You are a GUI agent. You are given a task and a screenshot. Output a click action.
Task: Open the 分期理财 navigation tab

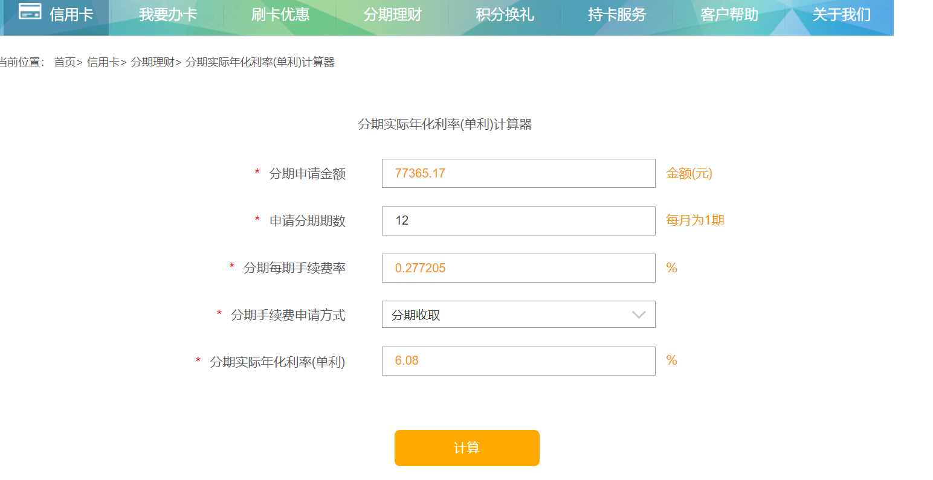pos(393,14)
